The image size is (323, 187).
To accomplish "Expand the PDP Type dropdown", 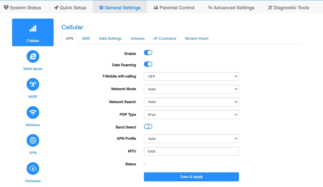I will click(191, 115).
